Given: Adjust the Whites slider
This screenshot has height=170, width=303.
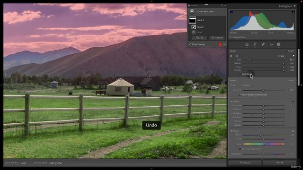Looking at the screenshot, I should 263,121.
